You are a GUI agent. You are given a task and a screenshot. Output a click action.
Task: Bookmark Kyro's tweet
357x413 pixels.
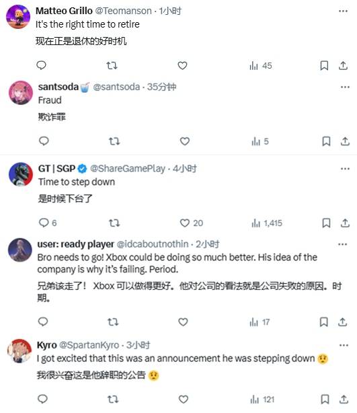(x=325, y=400)
